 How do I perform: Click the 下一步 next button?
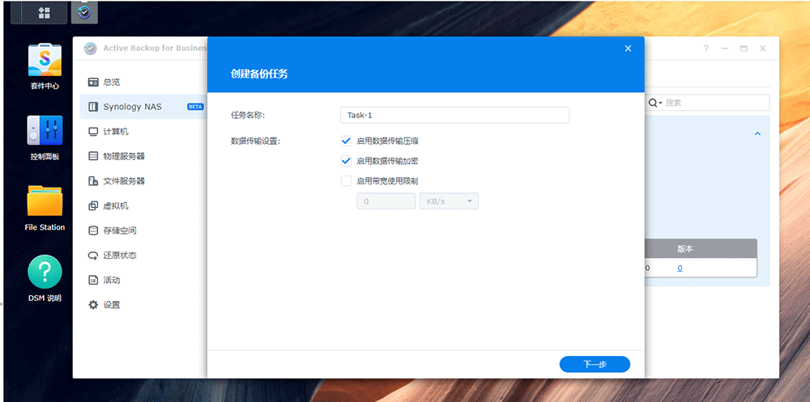pyautogui.click(x=595, y=364)
